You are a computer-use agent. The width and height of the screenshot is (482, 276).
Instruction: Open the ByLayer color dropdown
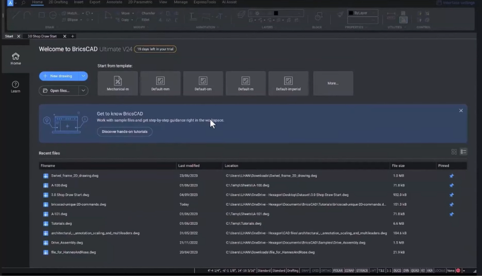pos(363,13)
